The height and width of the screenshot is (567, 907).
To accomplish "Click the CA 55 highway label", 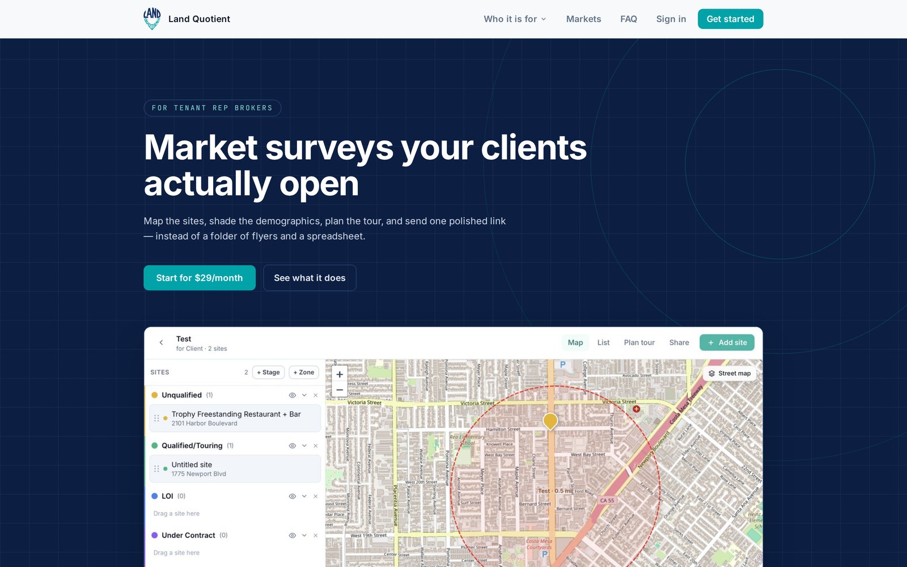I will coord(607,501).
